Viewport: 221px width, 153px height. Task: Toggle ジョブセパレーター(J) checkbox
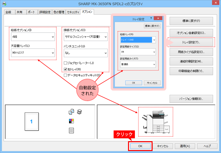tap(65, 63)
